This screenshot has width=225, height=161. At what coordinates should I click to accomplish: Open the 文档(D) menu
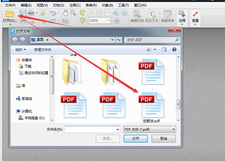[59, 5]
